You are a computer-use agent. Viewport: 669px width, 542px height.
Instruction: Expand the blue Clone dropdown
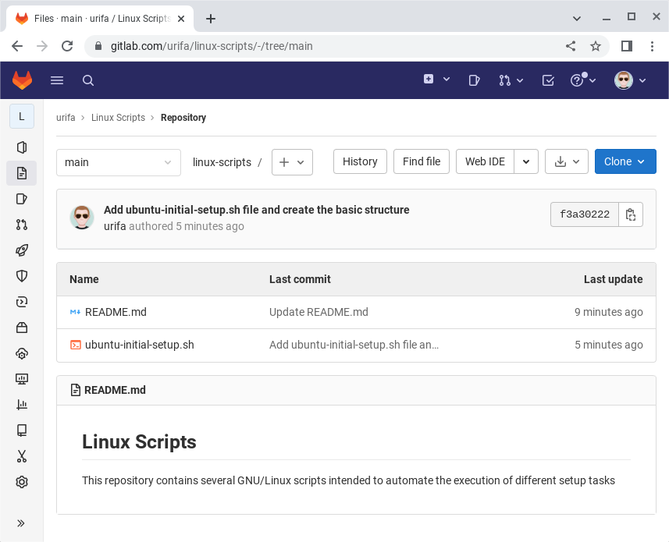[625, 161]
